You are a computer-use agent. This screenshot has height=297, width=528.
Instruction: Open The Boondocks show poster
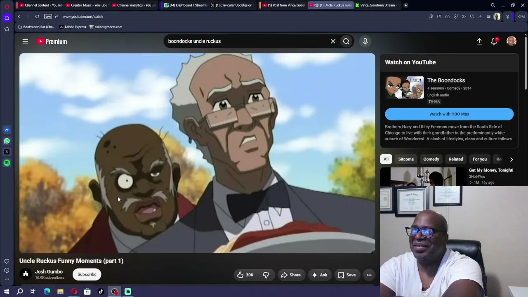(404, 87)
